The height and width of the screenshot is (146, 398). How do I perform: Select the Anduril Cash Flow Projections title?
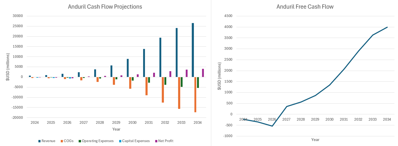click(x=105, y=7)
